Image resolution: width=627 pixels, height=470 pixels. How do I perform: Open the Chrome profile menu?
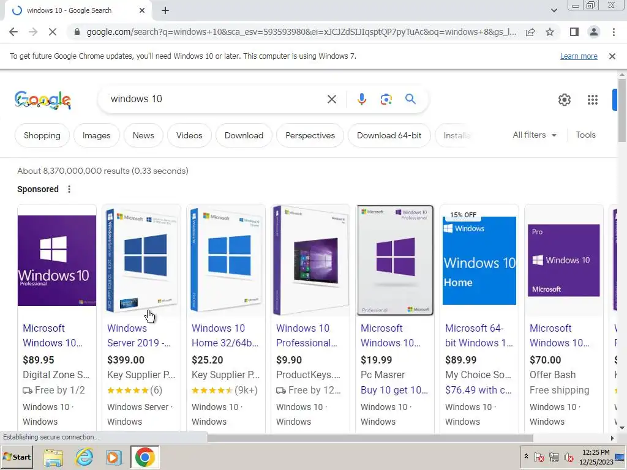[x=594, y=32]
